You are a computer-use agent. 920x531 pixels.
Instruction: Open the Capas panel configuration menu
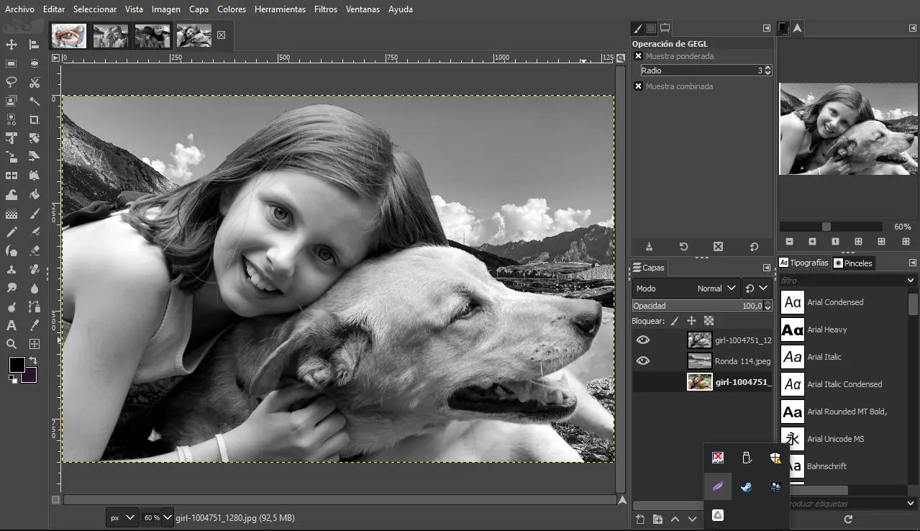tap(766, 268)
